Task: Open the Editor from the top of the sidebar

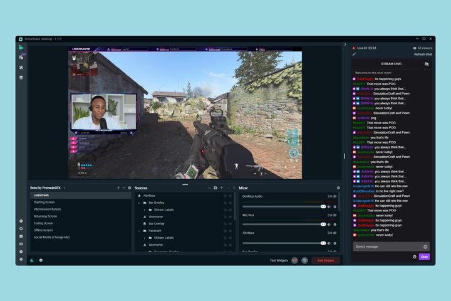Action: 21,47
